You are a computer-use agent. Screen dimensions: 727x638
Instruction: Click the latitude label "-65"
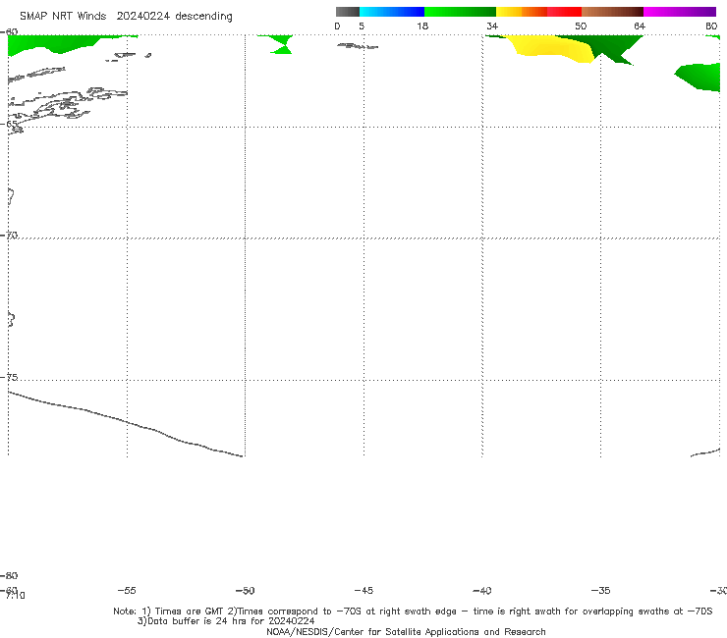pos(9,125)
